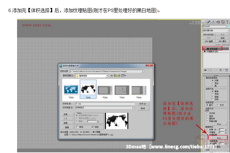The image size is (230, 153).
Task: Open configure modifier sets icon
Action: 226,70
